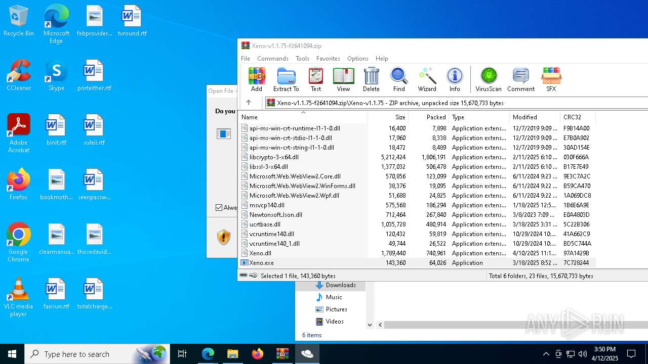Open Task View from the taskbar

[182, 354]
